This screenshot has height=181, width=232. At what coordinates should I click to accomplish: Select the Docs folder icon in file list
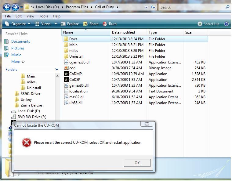tap(66, 39)
